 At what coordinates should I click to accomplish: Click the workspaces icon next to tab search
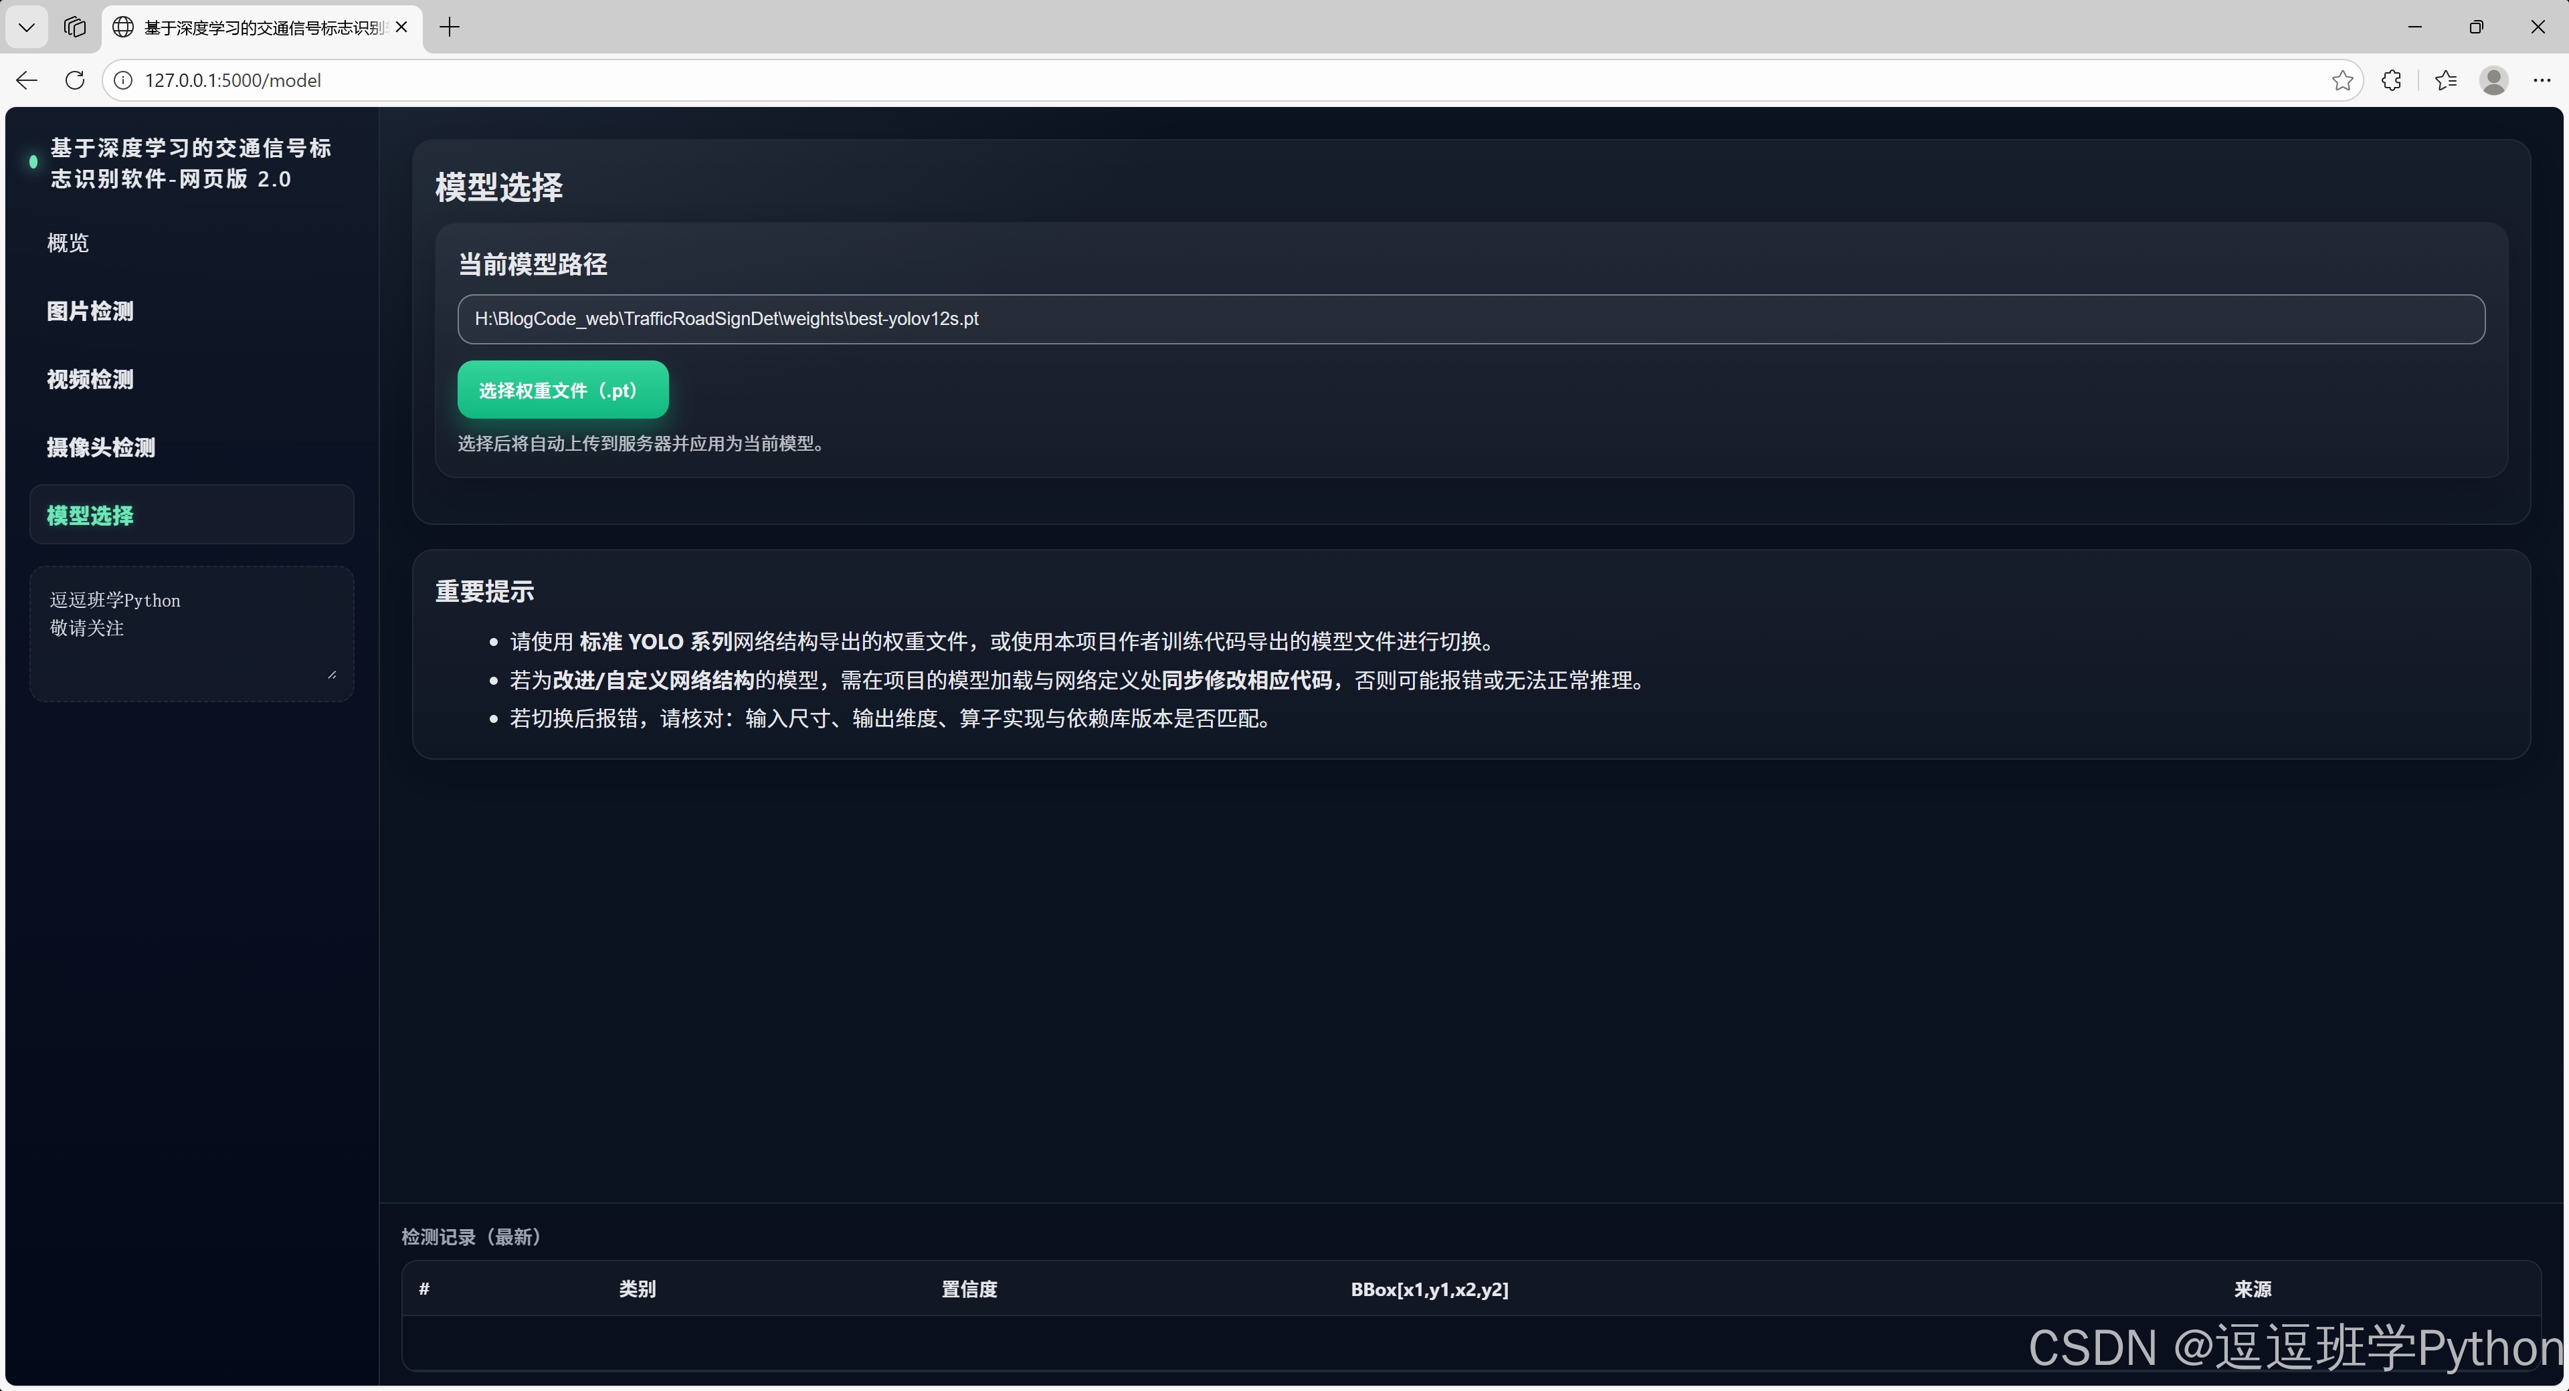tap(74, 27)
